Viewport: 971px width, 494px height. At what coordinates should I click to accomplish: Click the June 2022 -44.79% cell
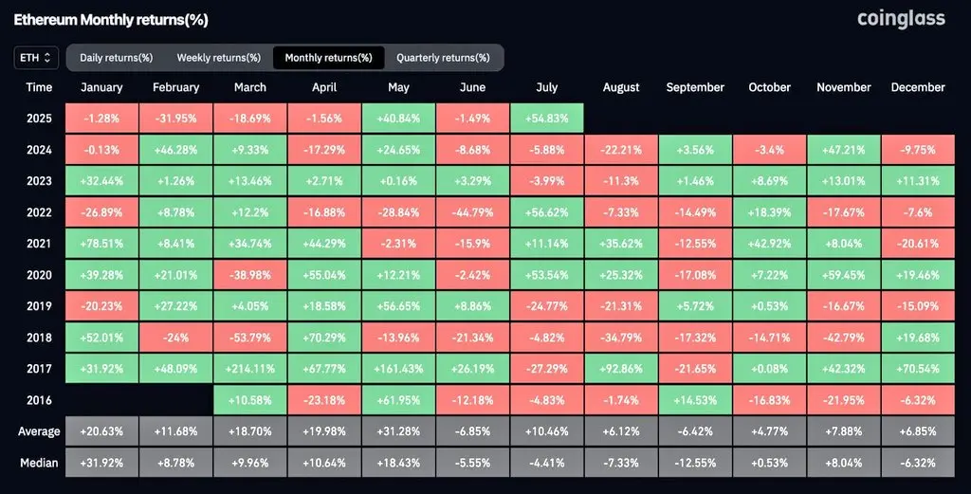tap(472, 212)
